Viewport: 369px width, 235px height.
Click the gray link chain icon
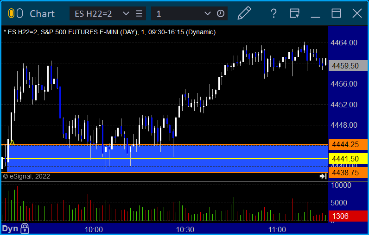coord(20,13)
